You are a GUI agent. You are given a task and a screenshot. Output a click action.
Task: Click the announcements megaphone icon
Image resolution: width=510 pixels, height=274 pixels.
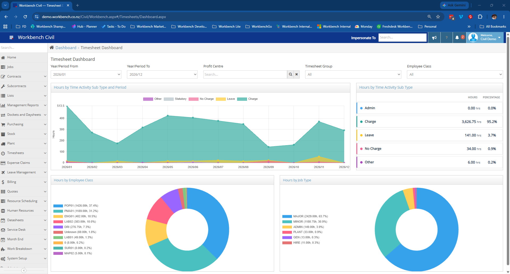(x=434, y=38)
